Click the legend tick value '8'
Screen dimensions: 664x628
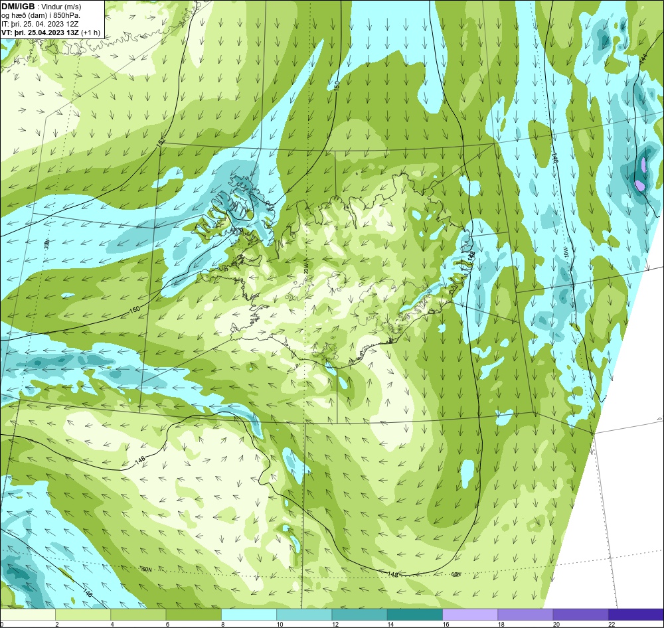tap(222, 624)
